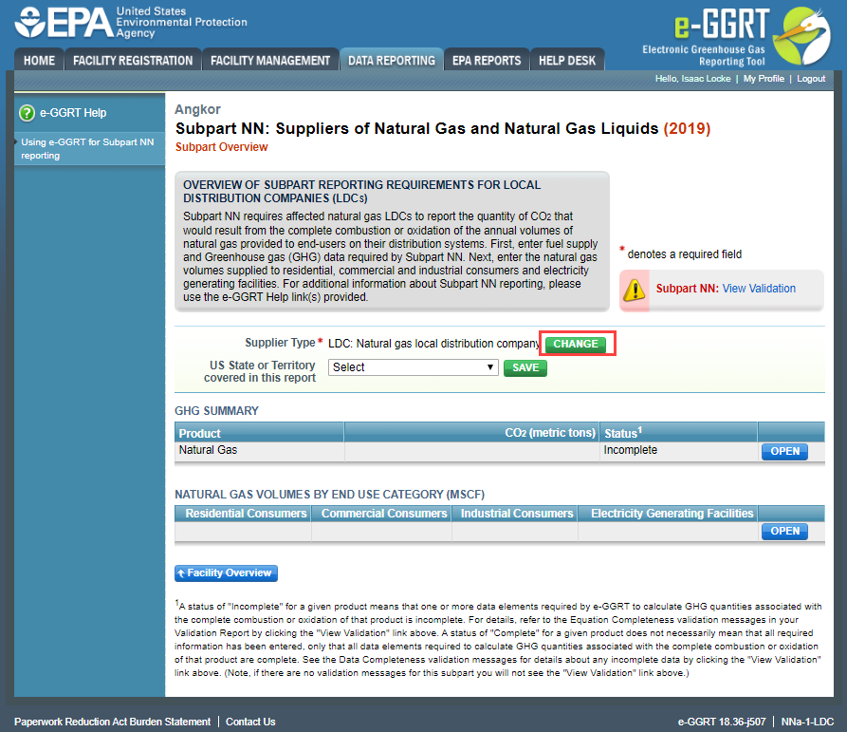Click the LDC supplier type value text
The height and width of the screenshot is (732, 847).
tap(433, 344)
